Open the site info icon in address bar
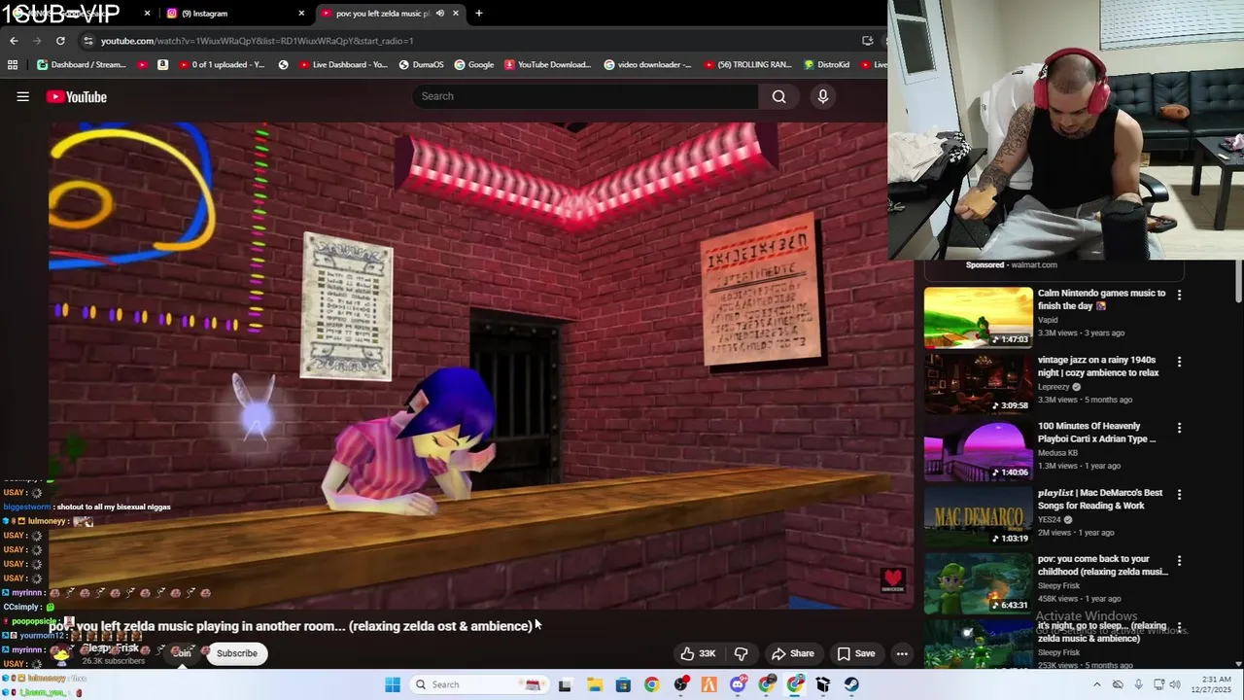The height and width of the screenshot is (700, 1244). 88,41
